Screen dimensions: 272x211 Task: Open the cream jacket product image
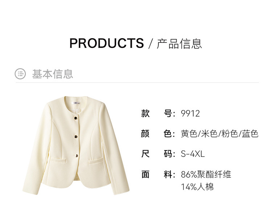coord(76,145)
